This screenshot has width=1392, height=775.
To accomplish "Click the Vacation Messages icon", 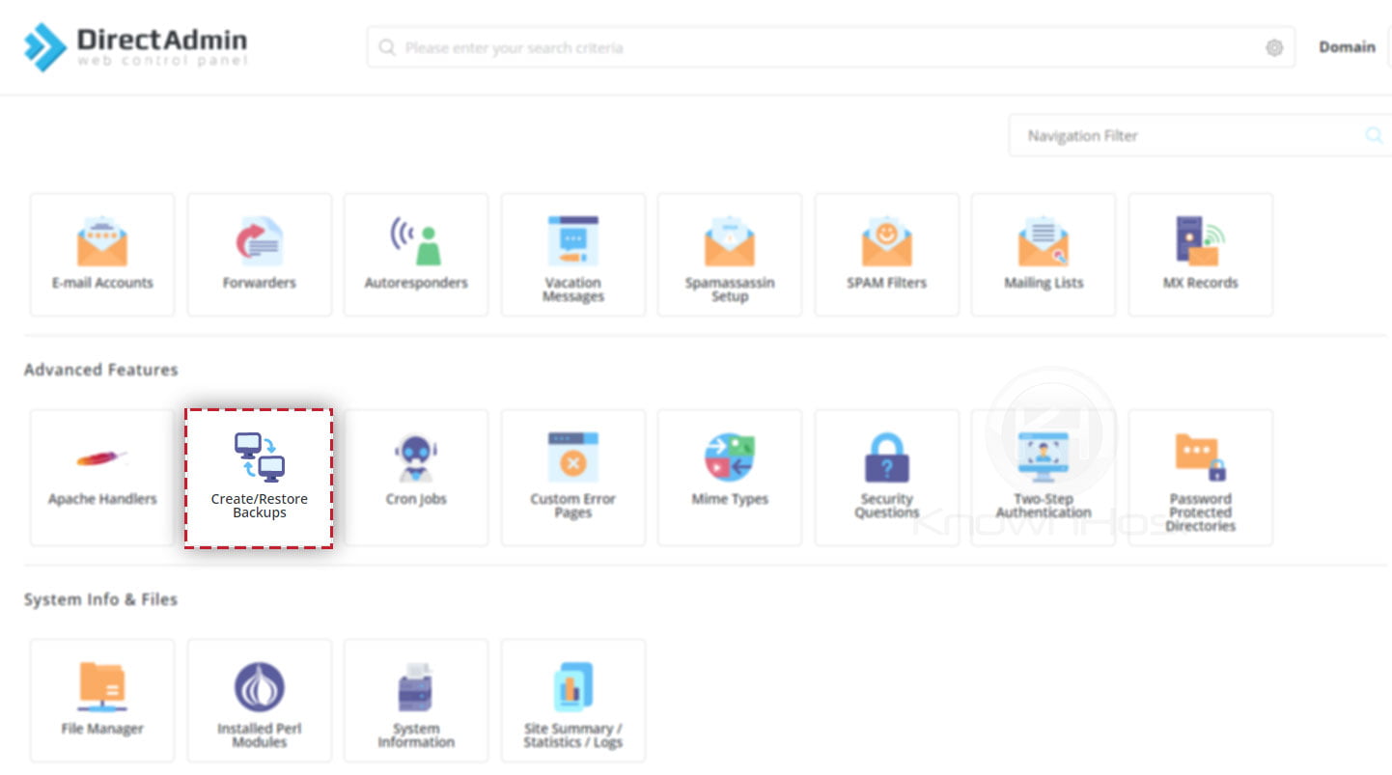I will point(572,254).
